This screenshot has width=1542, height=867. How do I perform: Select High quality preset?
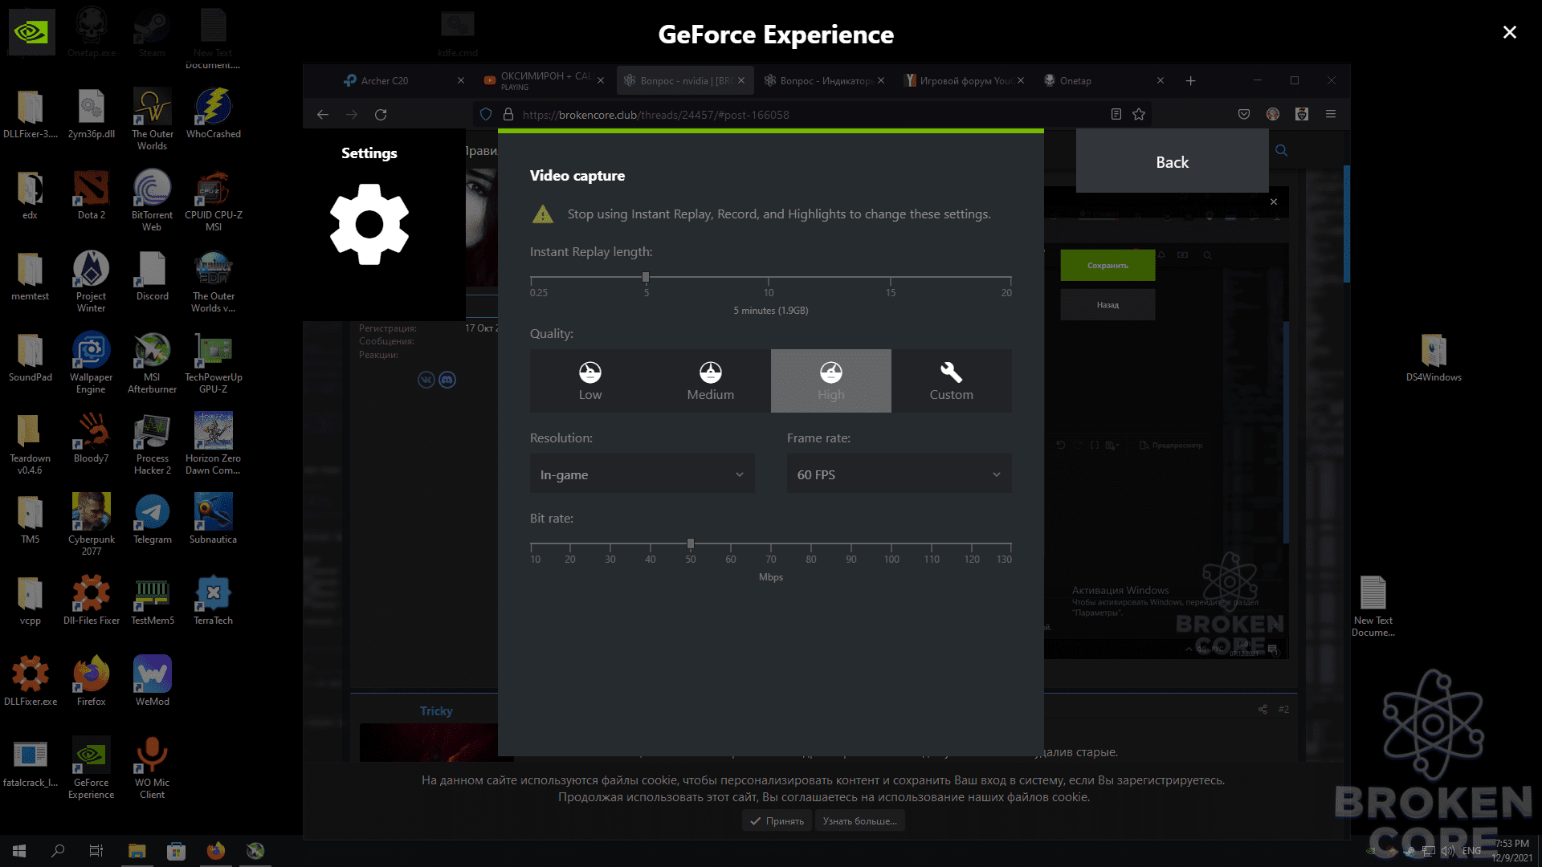pyautogui.click(x=831, y=381)
